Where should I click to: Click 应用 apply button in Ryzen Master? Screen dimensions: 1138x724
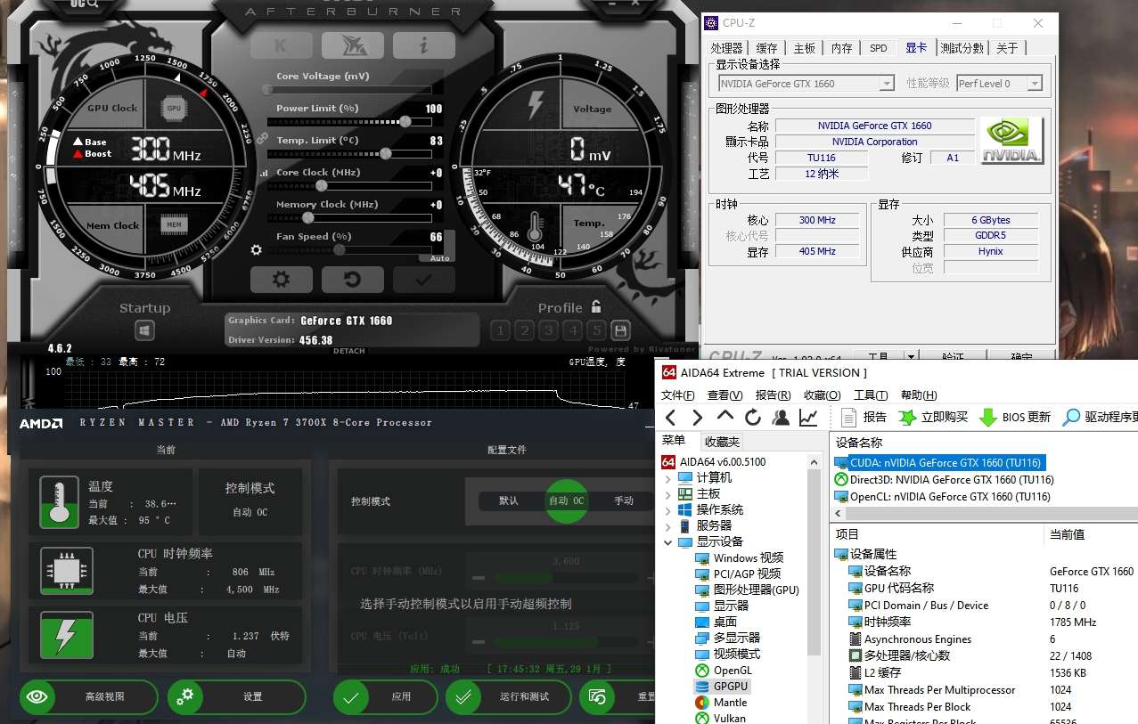click(x=385, y=696)
